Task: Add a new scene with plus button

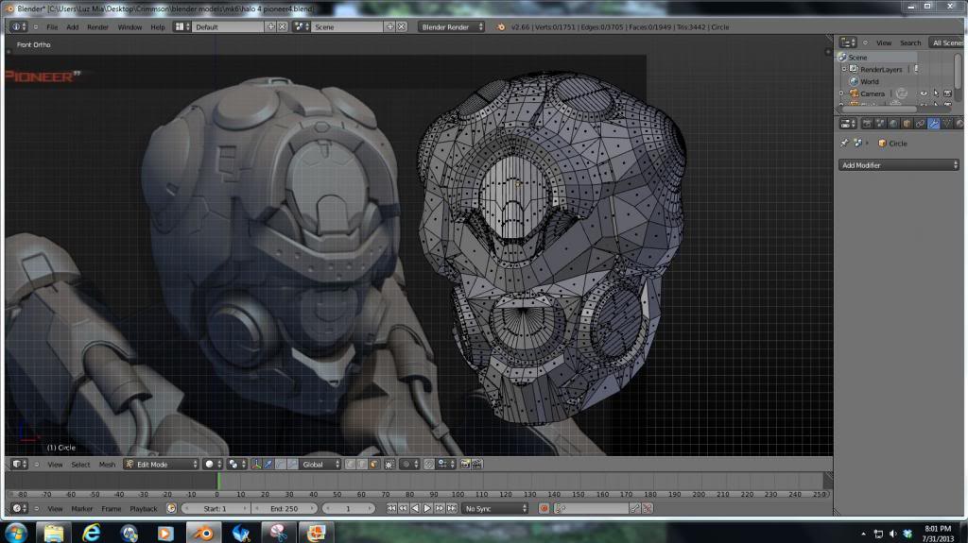Action: pyautogui.click(x=389, y=27)
